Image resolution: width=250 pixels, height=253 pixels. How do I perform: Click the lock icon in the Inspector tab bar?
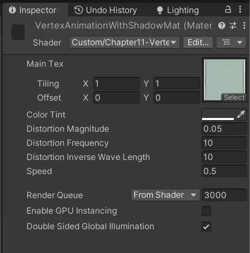click(x=228, y=10)
